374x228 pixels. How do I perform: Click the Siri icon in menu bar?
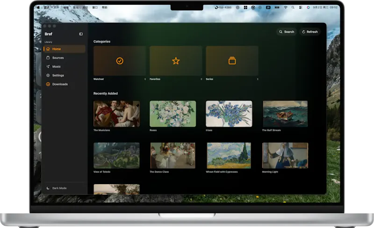(x=308, y=7)
